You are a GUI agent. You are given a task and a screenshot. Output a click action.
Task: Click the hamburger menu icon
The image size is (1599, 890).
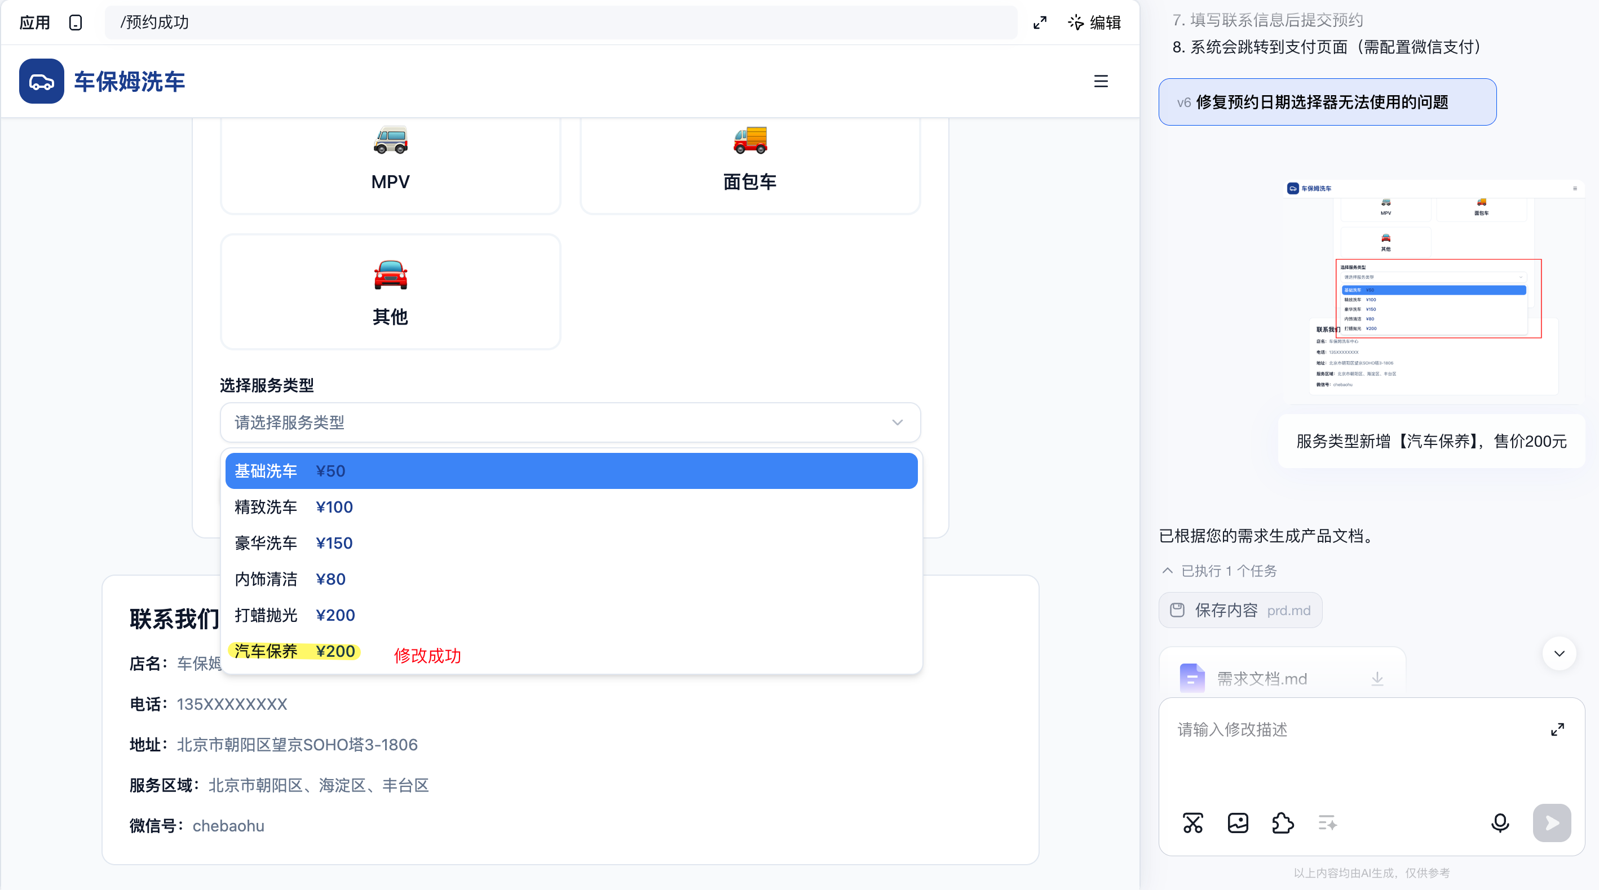tap(1101, 81)
